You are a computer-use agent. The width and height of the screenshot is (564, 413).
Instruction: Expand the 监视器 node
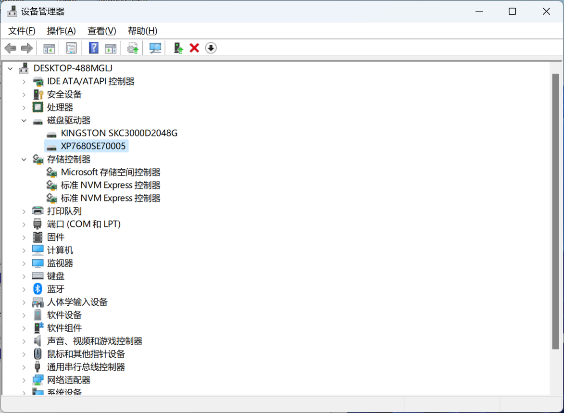tap(24, 263)
